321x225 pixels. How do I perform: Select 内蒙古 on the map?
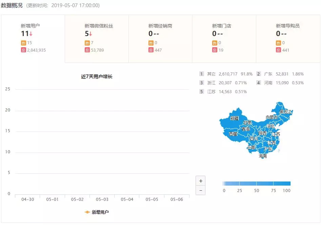click(272, 117)
